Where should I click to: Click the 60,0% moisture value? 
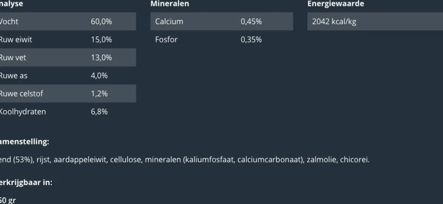tap(101, 21)
